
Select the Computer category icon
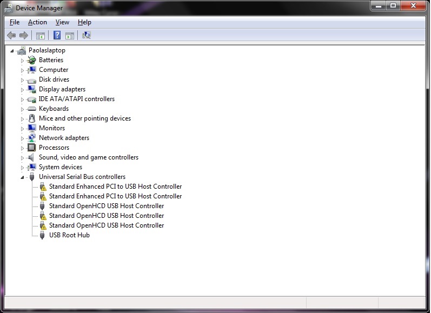click(32, 70)
